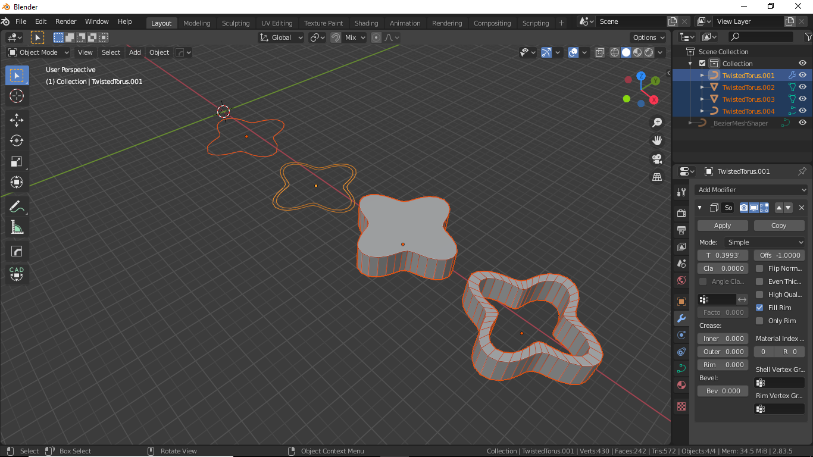This screenshot has width=813, height=457.
Task: Choose the Annotate pencil tool
Action: coord(17,207)
